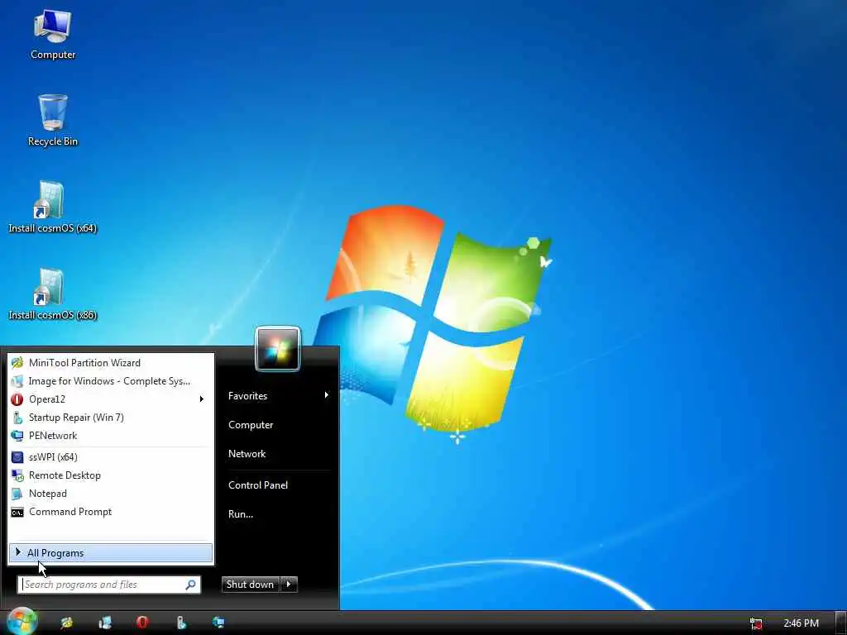Click the ssWPI (x64) icon
The height and width of the screenshot is (635, 847).
pos(17,457)
